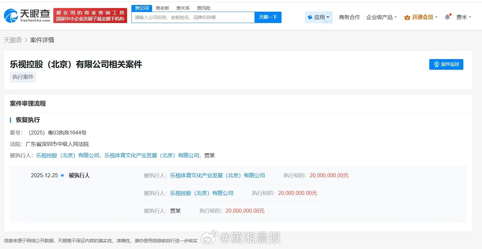Viewport: 482px width, 249px height.
Task: Click the crown icon beside 开通会员
Action: coord(407,17)
